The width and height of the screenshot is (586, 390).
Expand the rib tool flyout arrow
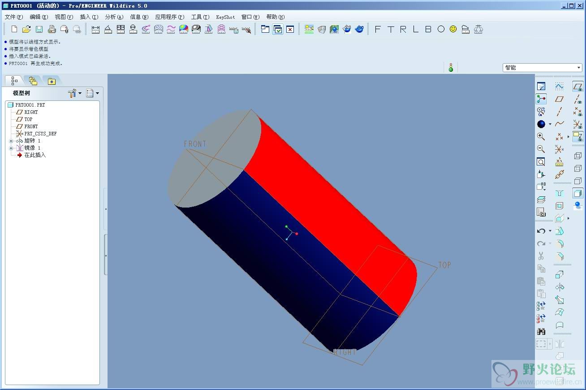(569, 218)
